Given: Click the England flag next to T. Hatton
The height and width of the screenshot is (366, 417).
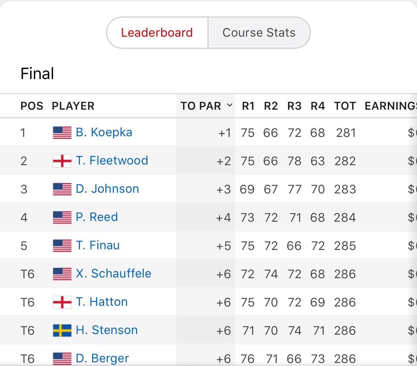Looking at the screenshot, I should [x=62, y=302].
